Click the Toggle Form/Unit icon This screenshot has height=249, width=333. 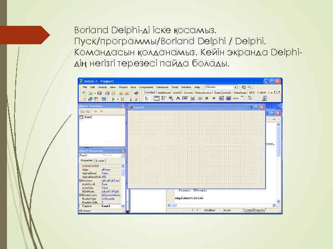tap(96, 99)
